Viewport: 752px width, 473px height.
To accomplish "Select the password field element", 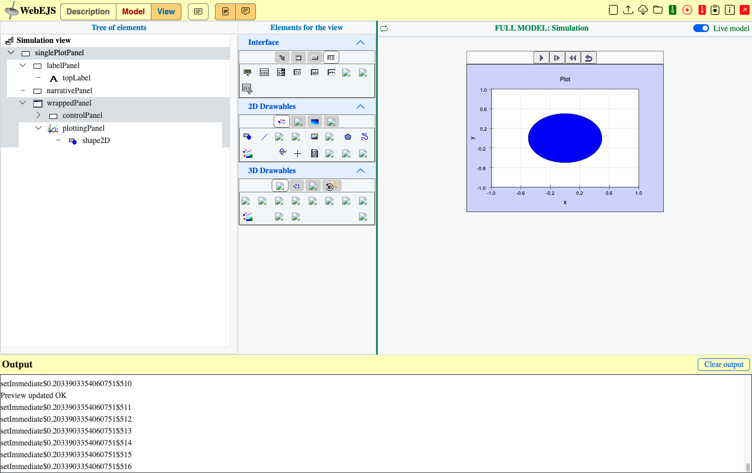I will [331, 73].
